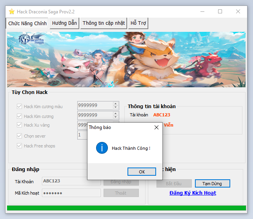Click the Thoát button
This screenshot has width=253, height=219.
[x=121, y=193]
